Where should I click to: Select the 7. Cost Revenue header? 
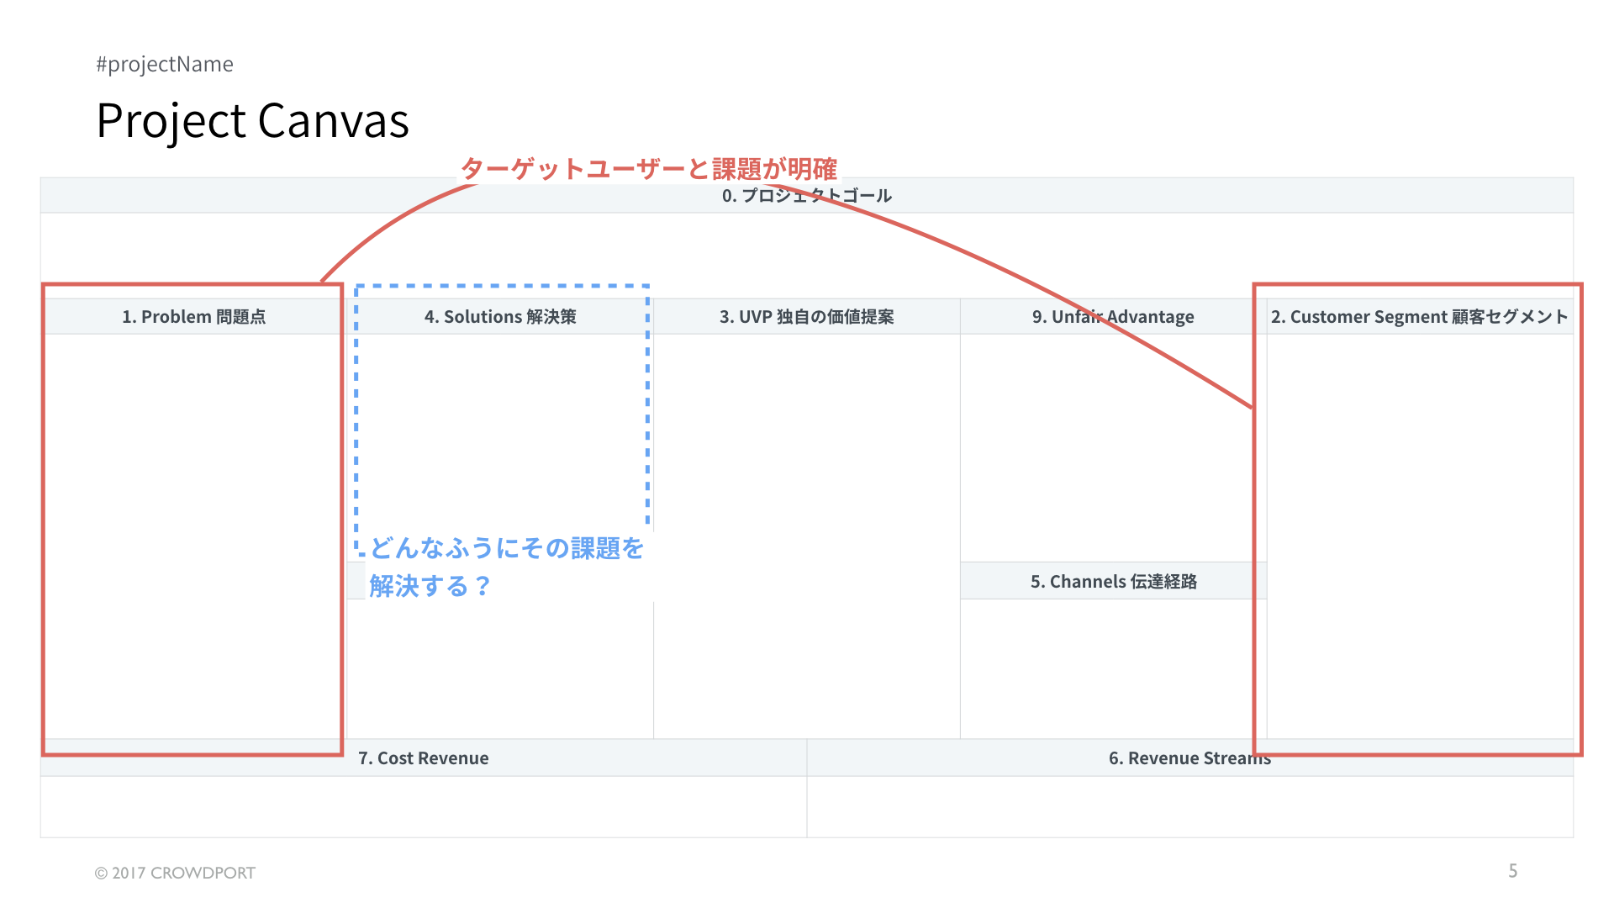[423, 758]
